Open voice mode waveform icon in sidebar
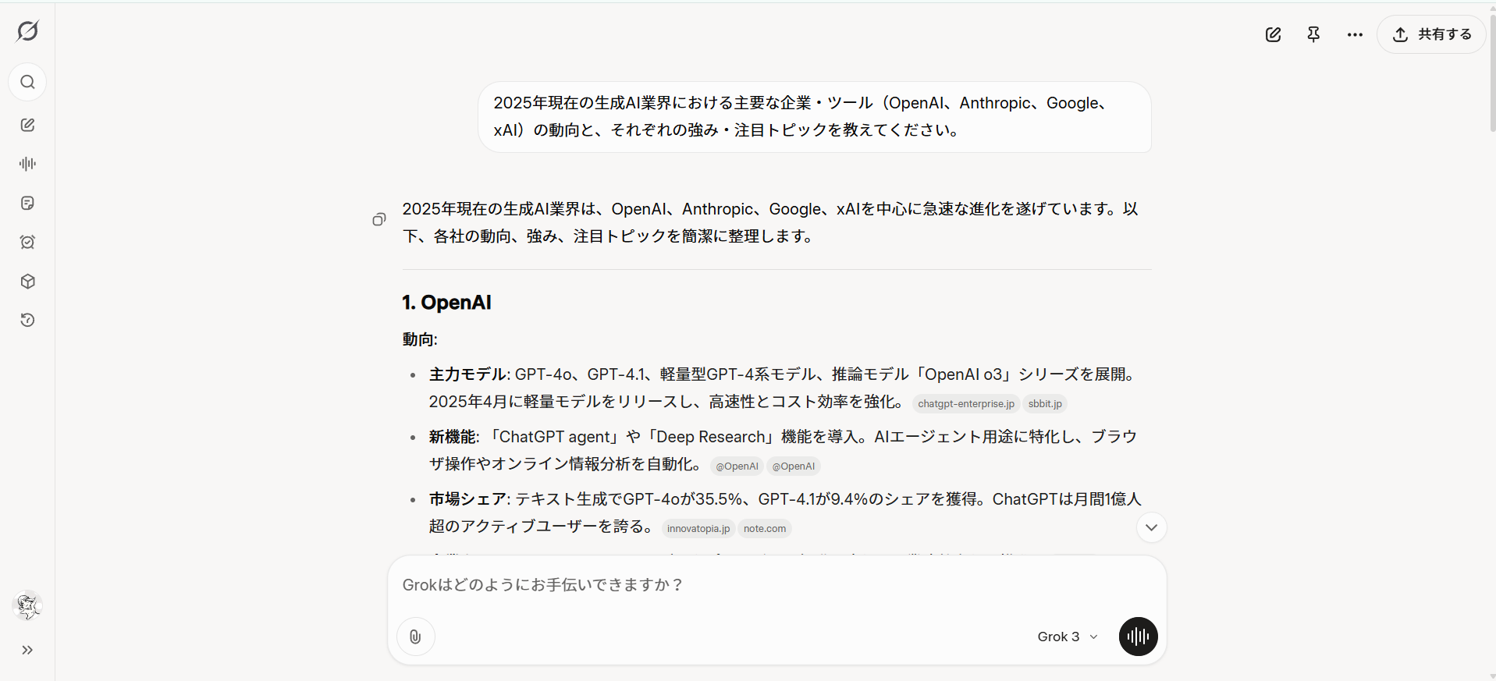The image size is (1496, 681). (27, 164)
